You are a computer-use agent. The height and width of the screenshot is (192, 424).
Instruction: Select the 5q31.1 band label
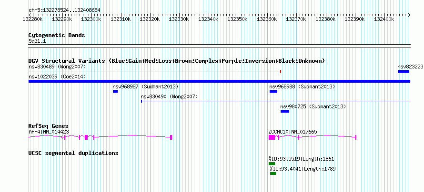[37, 41]
